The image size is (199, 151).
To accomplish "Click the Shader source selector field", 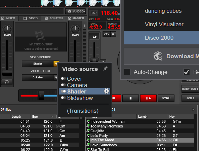I will click(38, 64).
